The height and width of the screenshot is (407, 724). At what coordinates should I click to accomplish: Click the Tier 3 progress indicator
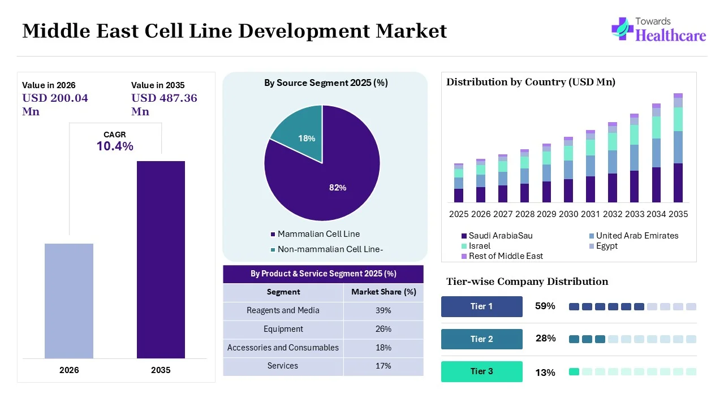tap(632, 371)
